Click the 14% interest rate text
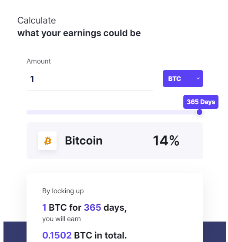The height and width of the screenshot is (242, 228). [x=166, y=141]
